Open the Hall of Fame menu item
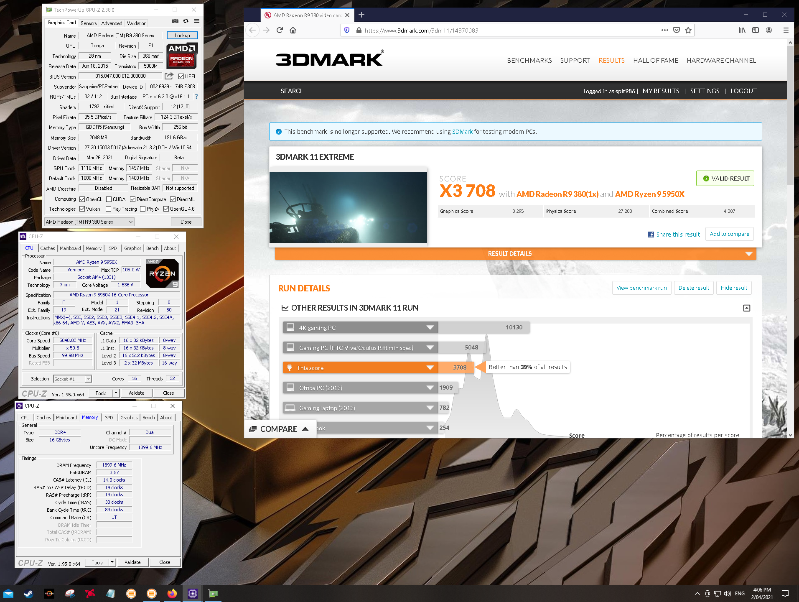799x602 pixels. (656, 60)
